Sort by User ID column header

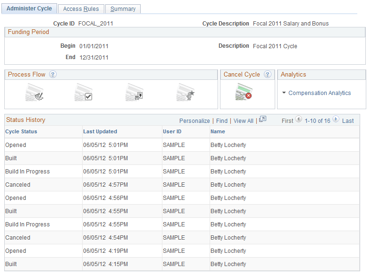tap(172, 131)
